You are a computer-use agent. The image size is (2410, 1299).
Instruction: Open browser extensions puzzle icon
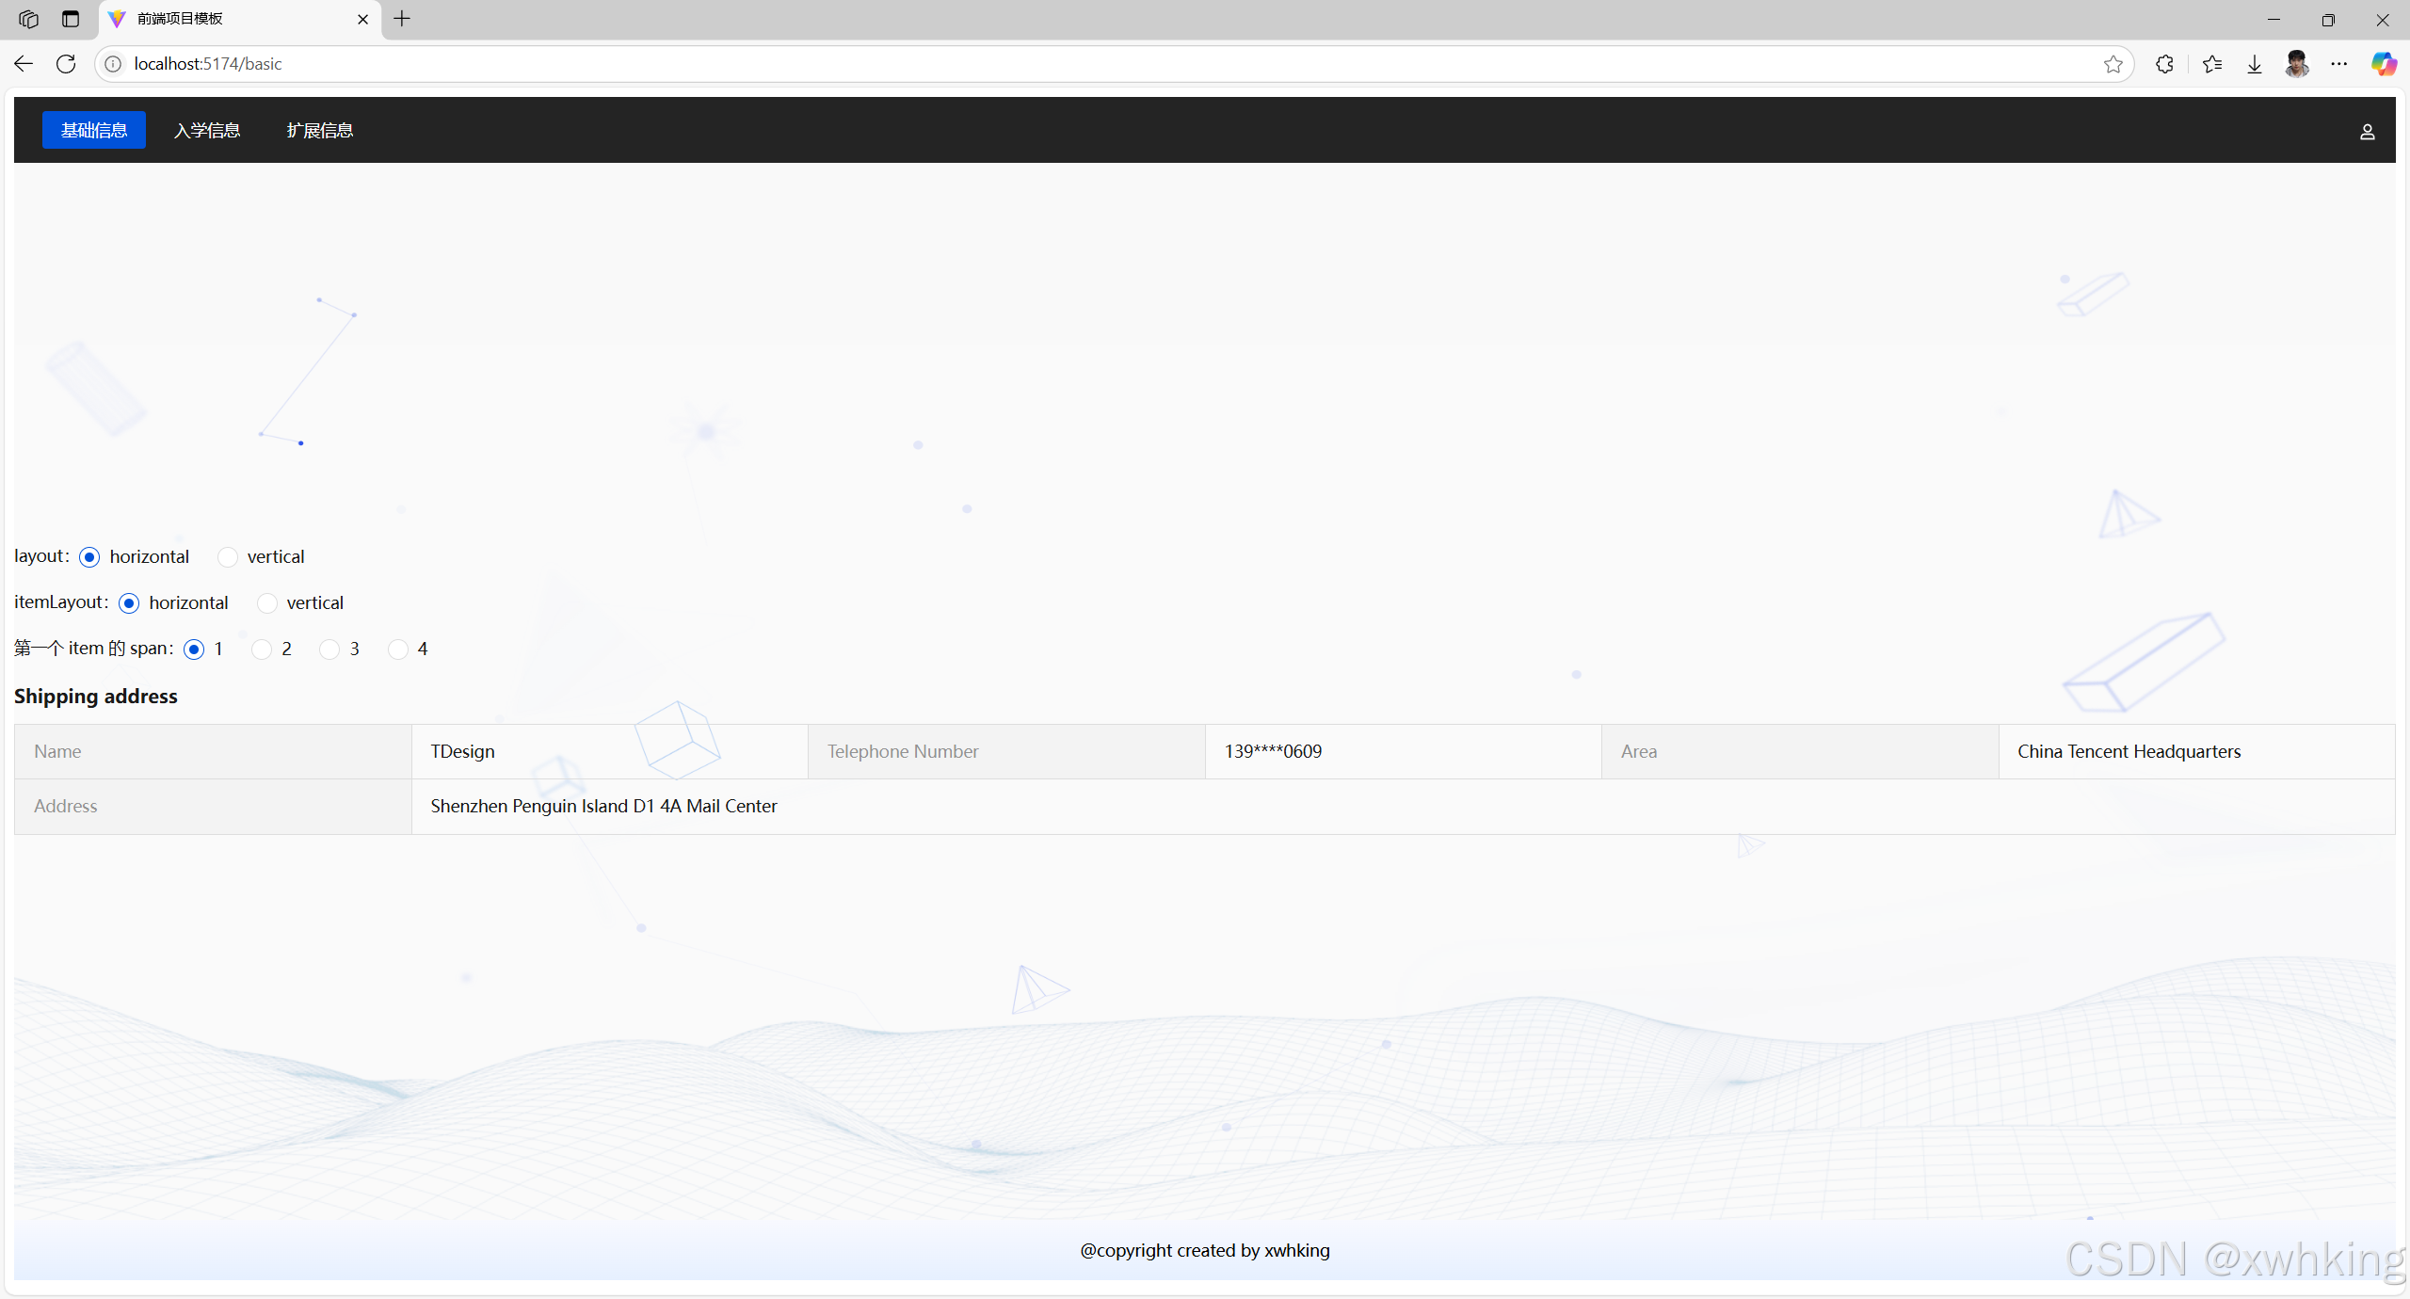[x=2164, y=64]
